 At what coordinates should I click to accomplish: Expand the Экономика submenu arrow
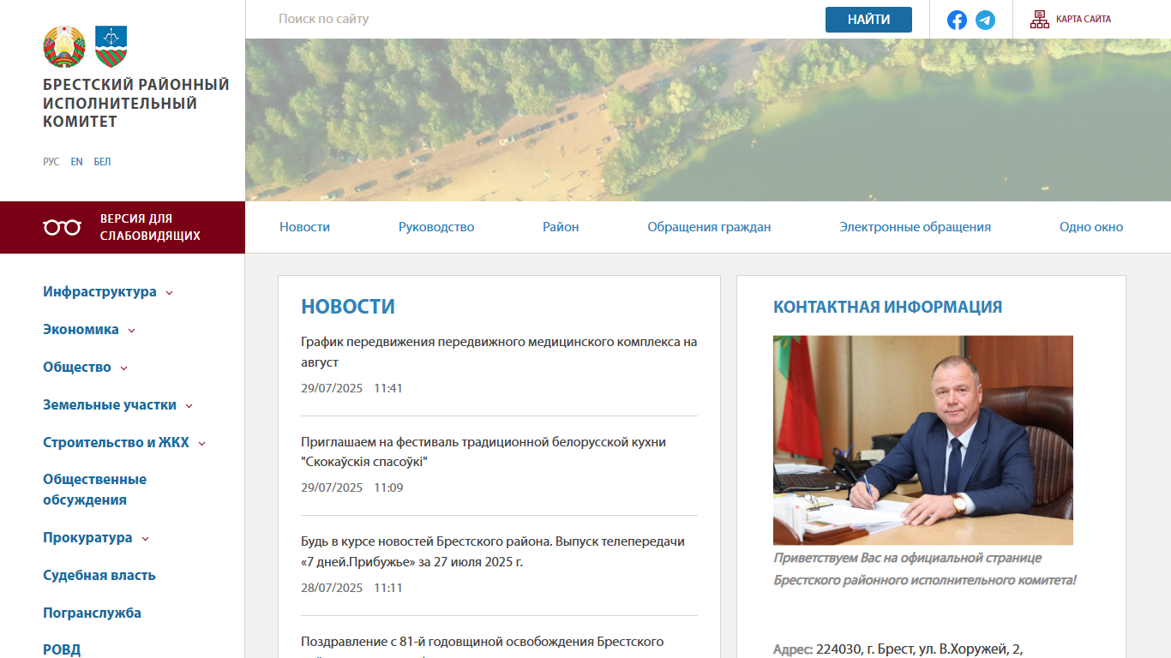[131, 331]
